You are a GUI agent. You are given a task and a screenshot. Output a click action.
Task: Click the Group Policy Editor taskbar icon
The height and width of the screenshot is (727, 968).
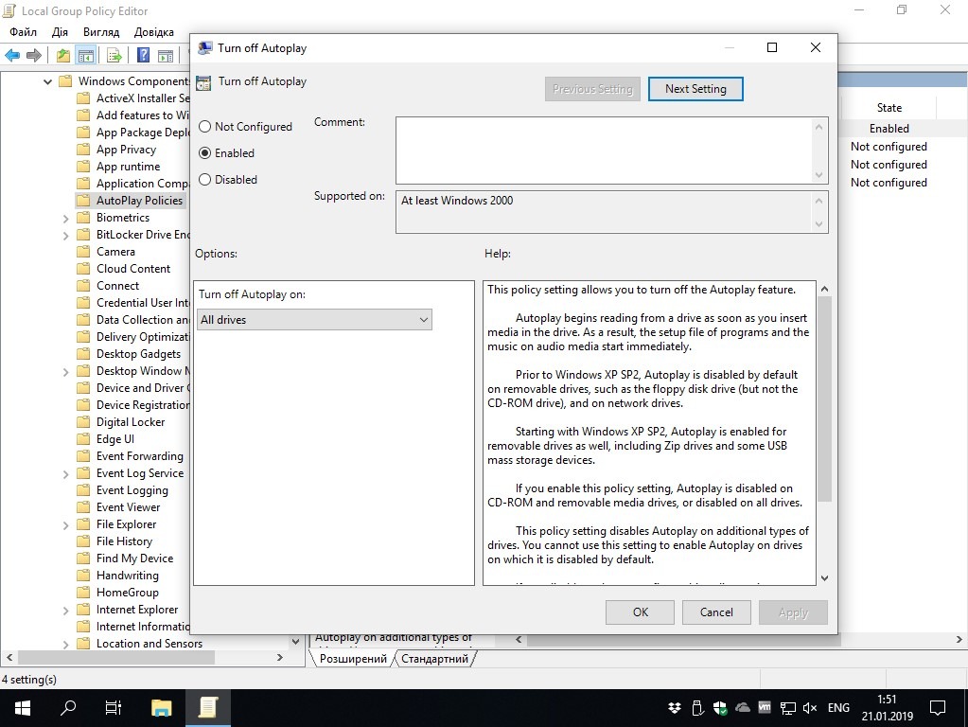[208, 708]
